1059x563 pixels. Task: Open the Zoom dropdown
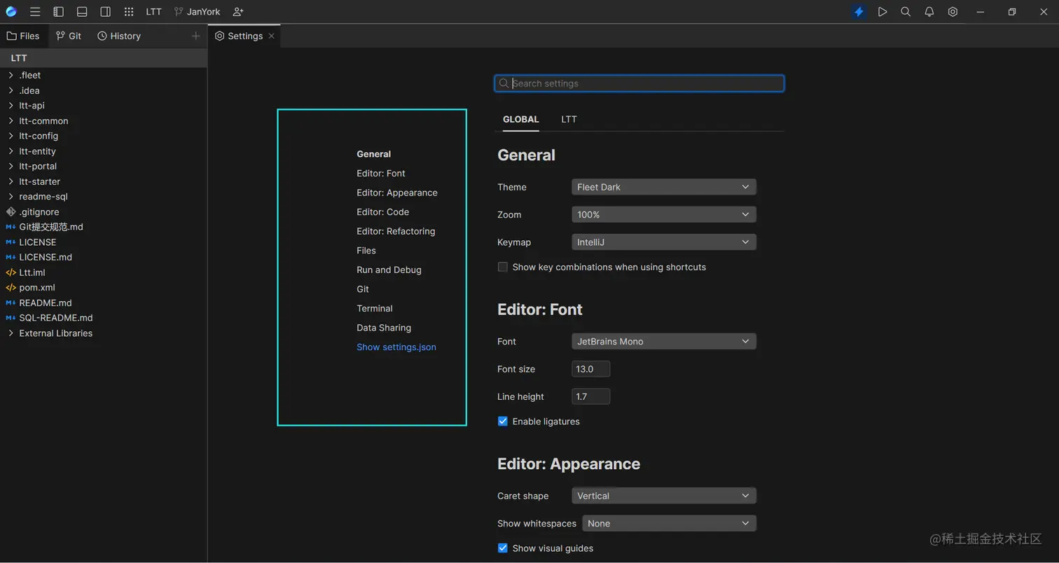click(664, 214)
